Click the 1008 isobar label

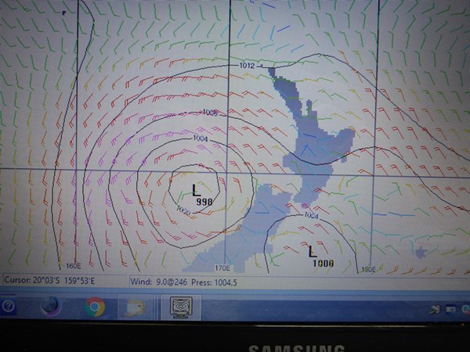click(x=210, y=113)
